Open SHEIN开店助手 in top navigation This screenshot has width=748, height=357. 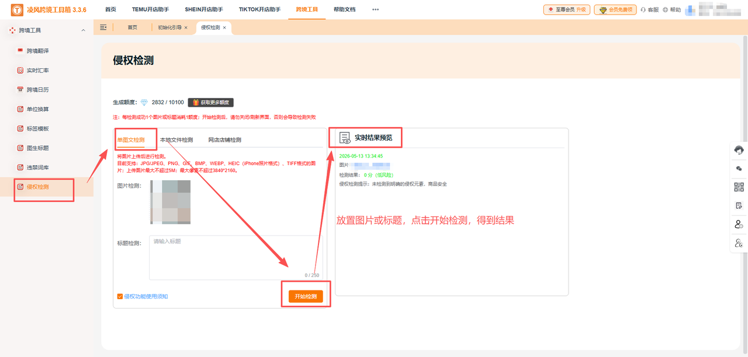[x=204, y=10]
